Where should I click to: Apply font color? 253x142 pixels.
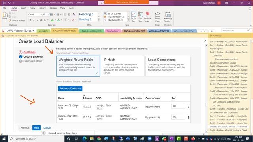[x=59, y=20]
